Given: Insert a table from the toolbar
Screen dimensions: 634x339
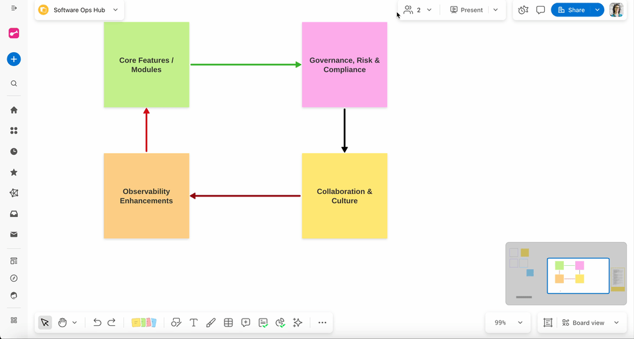Looking at the screenshot, I should click(x=229, y=323).
